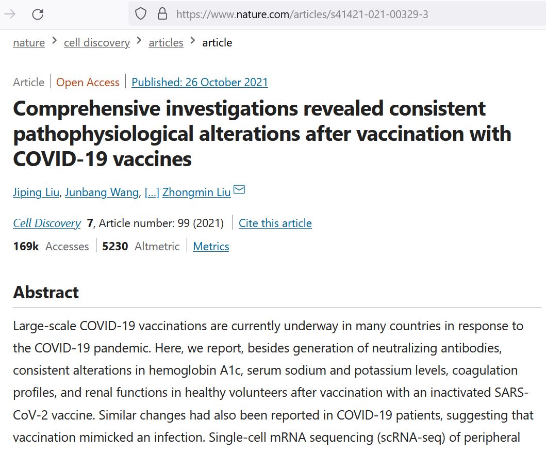Open the tracking protection shield

141,14
